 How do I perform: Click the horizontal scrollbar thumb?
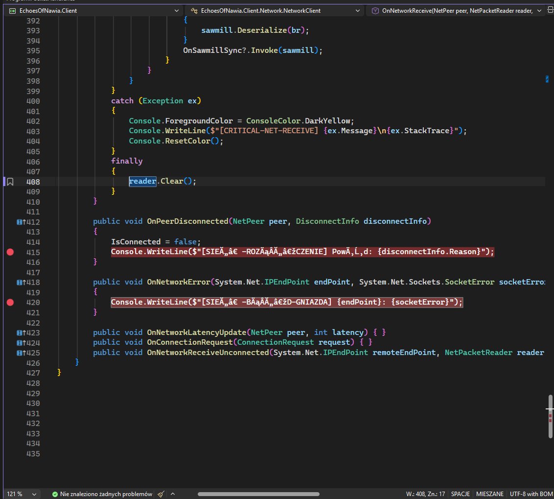tap(258, 494)
